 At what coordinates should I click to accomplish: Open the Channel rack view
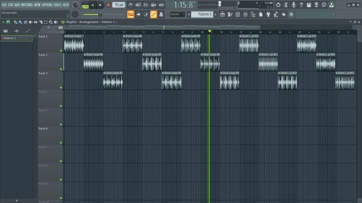tap(238, 15)
